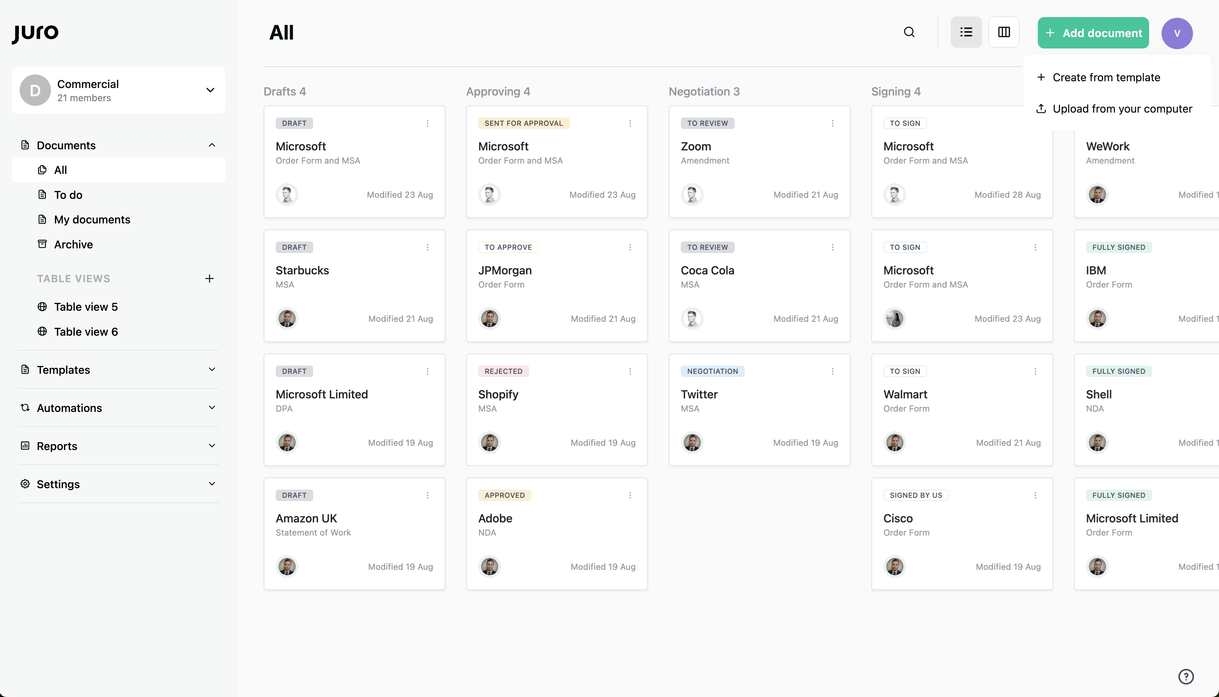Image resolution: width=1219 pixels, height=697 pixels.
Task: Open the Coca Cola MSA card
Action: (759, 285)
